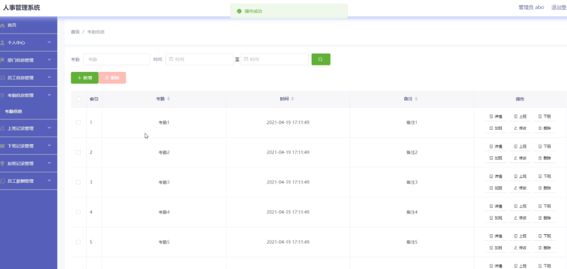567x269 pixels.
Task: Click the green search magnifier button
Action: 321,60
